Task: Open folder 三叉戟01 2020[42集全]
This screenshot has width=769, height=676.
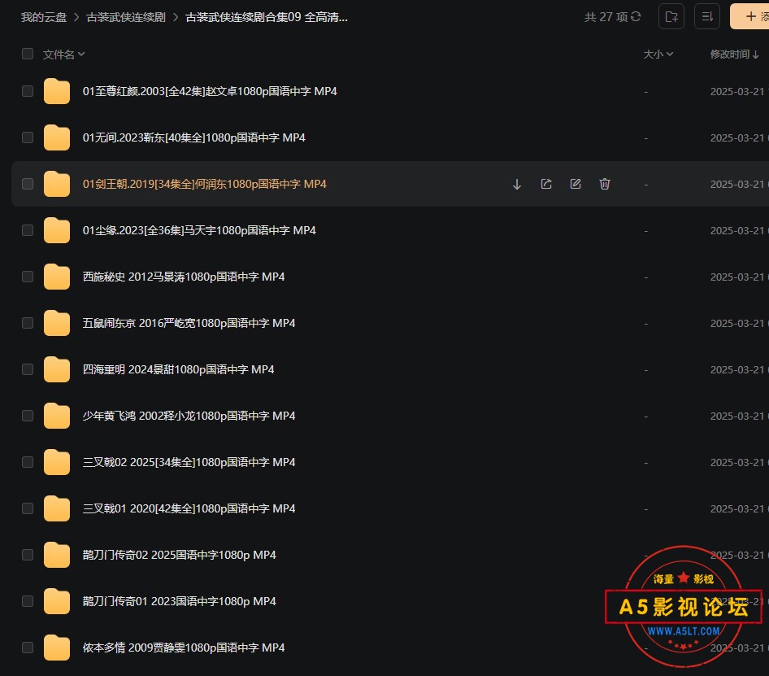Action: [x=189, y=508]
